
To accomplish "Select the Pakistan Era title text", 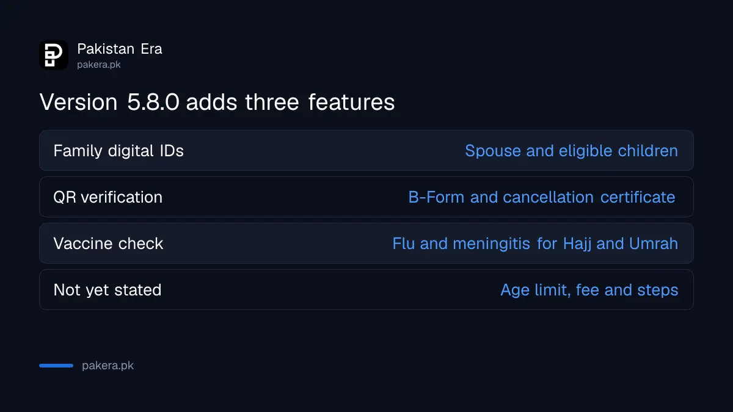I will point(120,49).
